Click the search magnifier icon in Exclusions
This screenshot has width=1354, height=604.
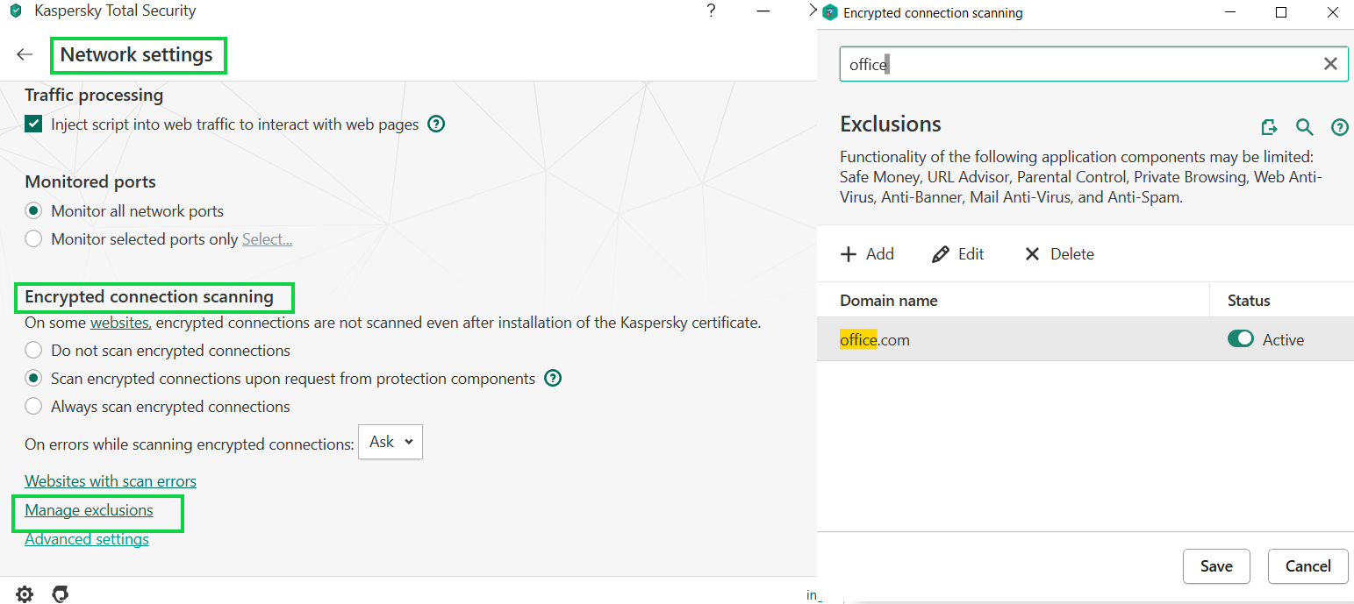click(x=1305, y=128)
